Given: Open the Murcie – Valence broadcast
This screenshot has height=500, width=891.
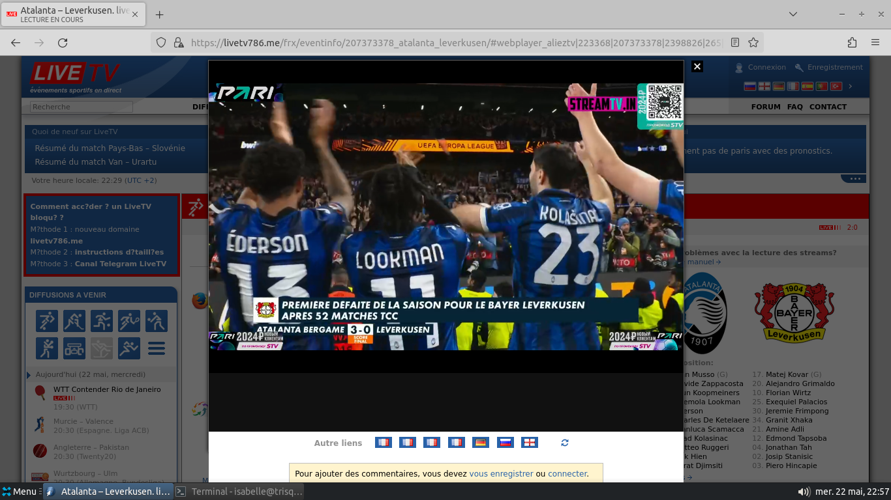Looking at the screenshot, I should tap(83, 421).
